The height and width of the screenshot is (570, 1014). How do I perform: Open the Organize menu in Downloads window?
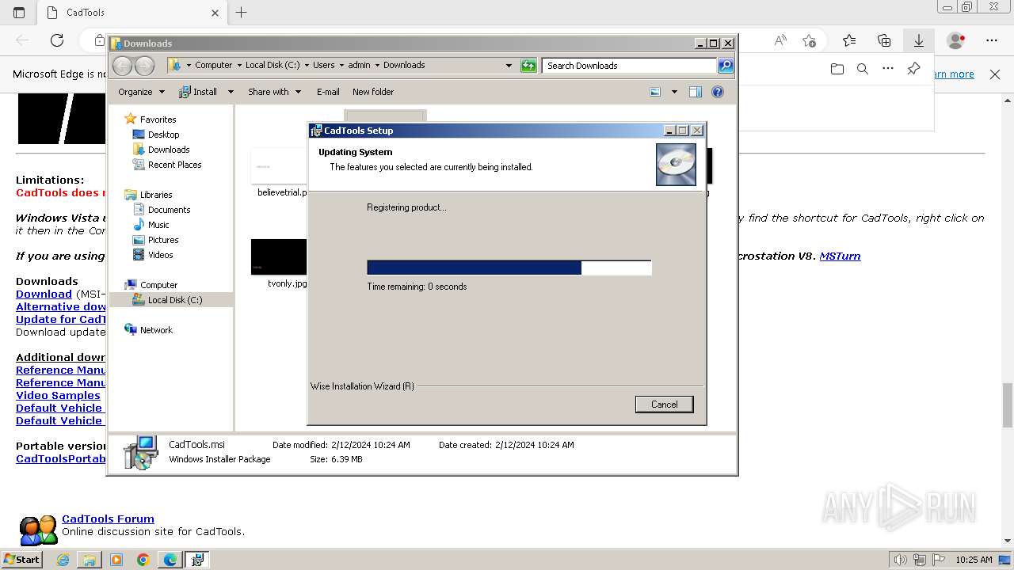(141, 92)
